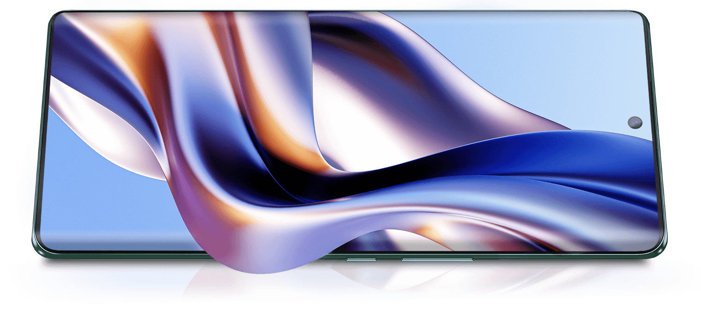Click the top-right rounded corner of the display
This screenshot has height=336, width=701.
click(x=642, y=18)
